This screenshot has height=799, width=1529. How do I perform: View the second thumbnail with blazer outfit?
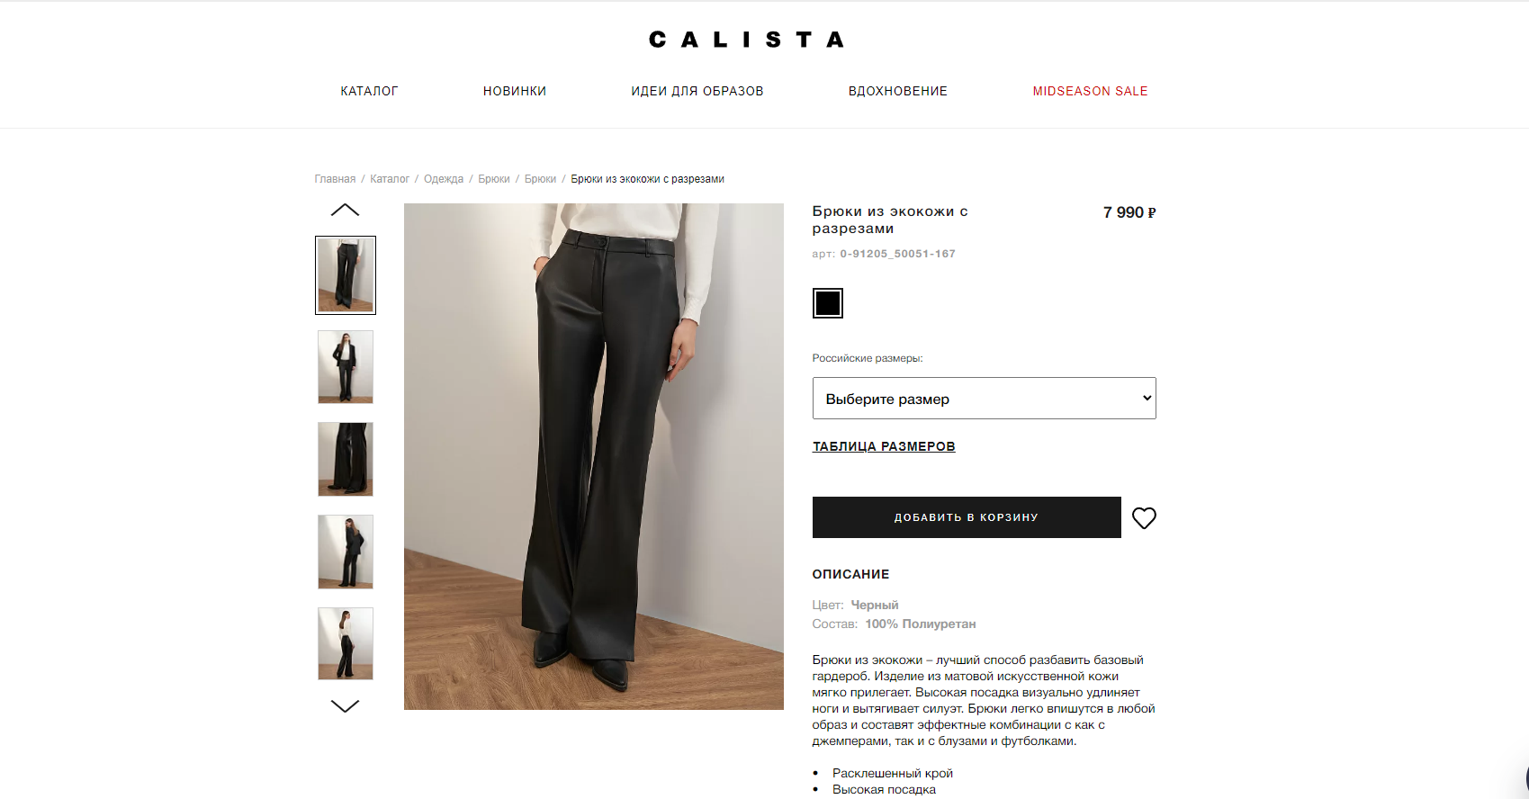point(346,367)
